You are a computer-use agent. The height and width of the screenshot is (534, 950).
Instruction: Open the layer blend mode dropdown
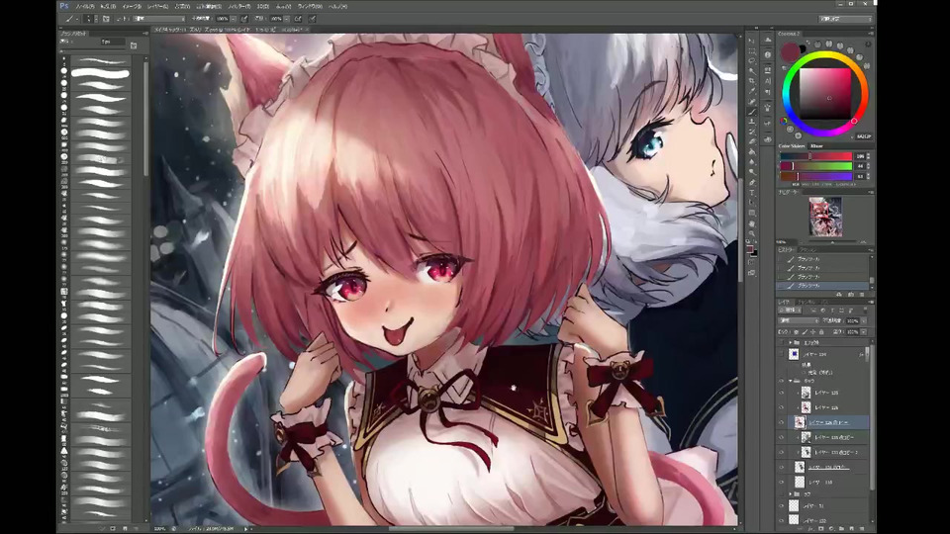coord(798,320)
